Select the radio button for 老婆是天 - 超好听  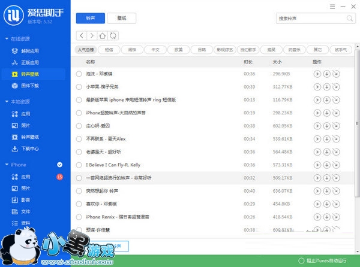tap(79, 152)
